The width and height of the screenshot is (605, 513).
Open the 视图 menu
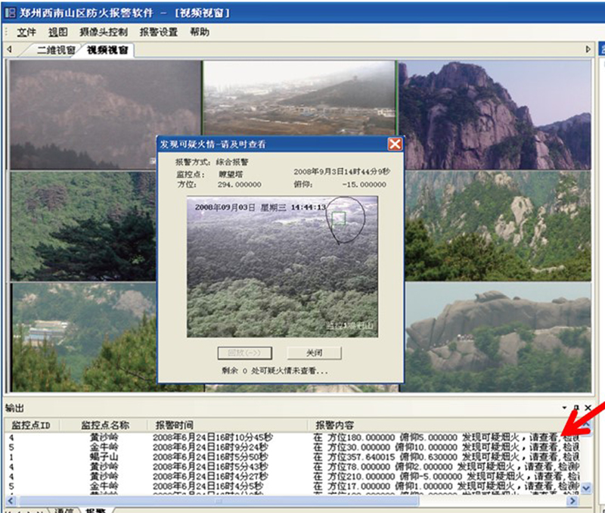click(58, 33)
